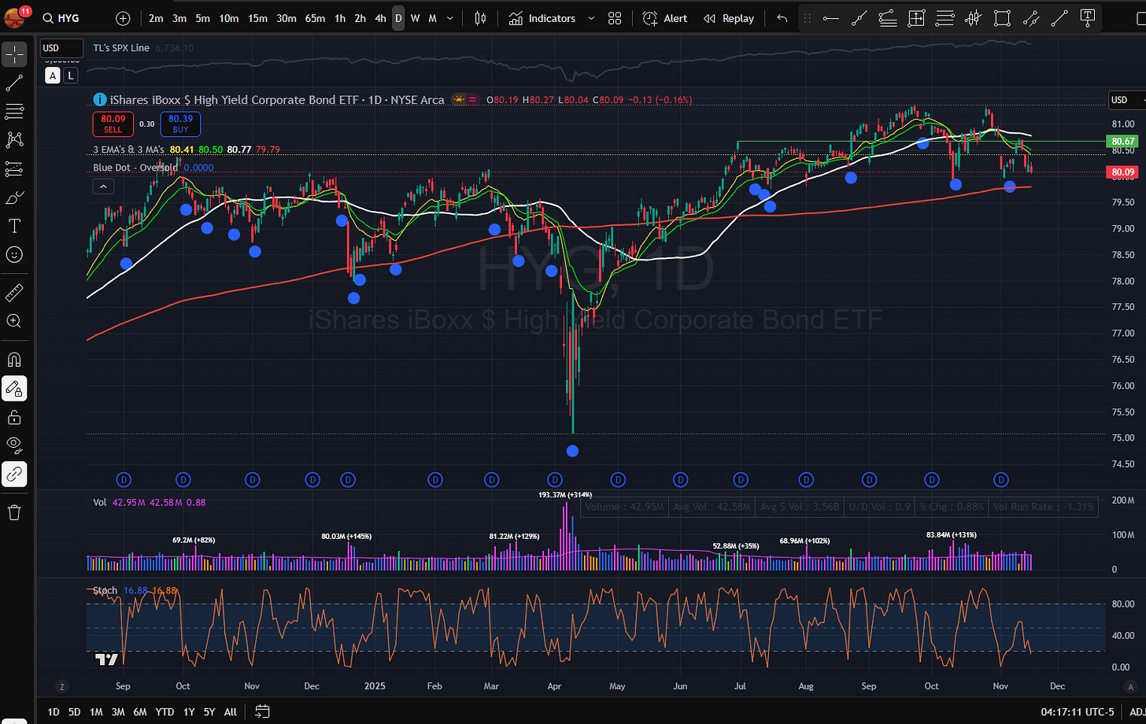
Task: Select the Measure tool
Action: [x=14, y=292]
